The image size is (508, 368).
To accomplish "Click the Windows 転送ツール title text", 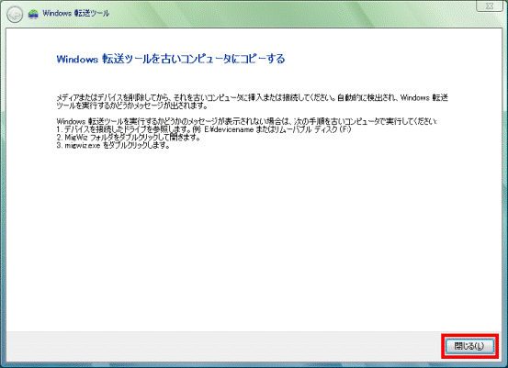I will click(x=76, y=13).
